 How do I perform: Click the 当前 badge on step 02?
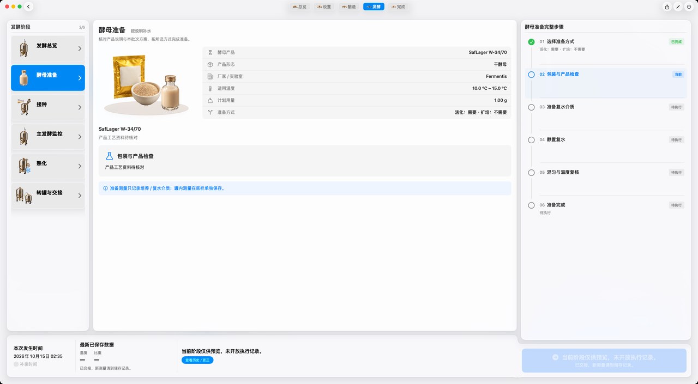pyautogui.click(x=678, y=74)
